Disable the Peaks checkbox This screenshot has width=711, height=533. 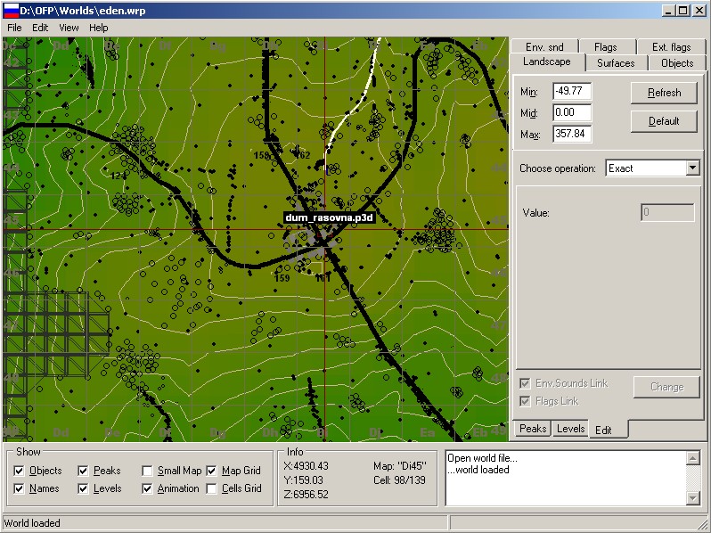click(x=84, y=471)
